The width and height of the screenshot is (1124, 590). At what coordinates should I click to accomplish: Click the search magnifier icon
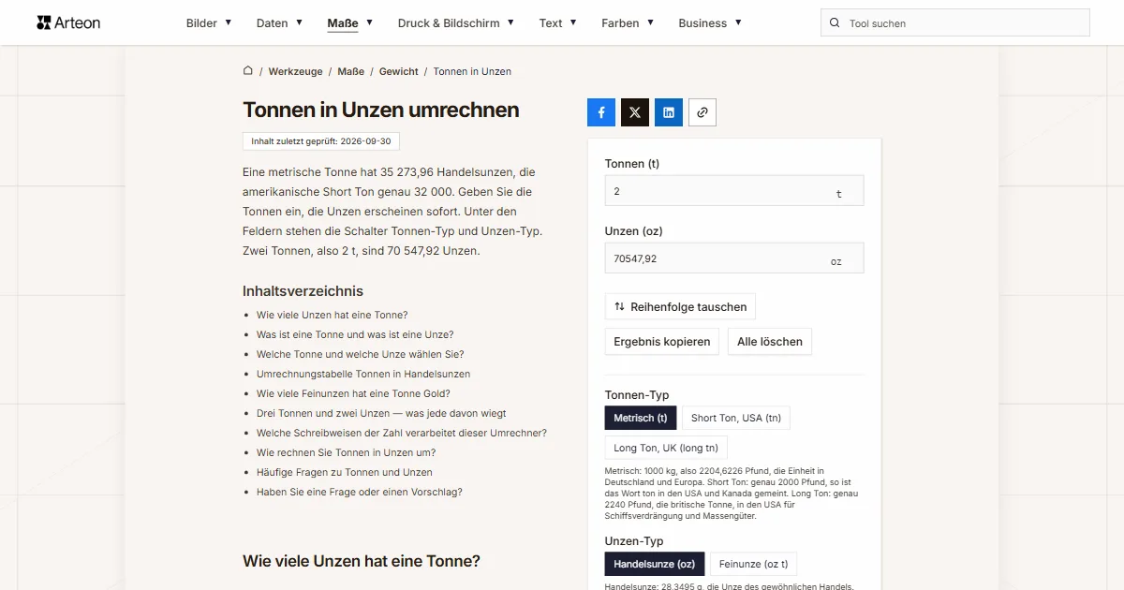point(835,23)
